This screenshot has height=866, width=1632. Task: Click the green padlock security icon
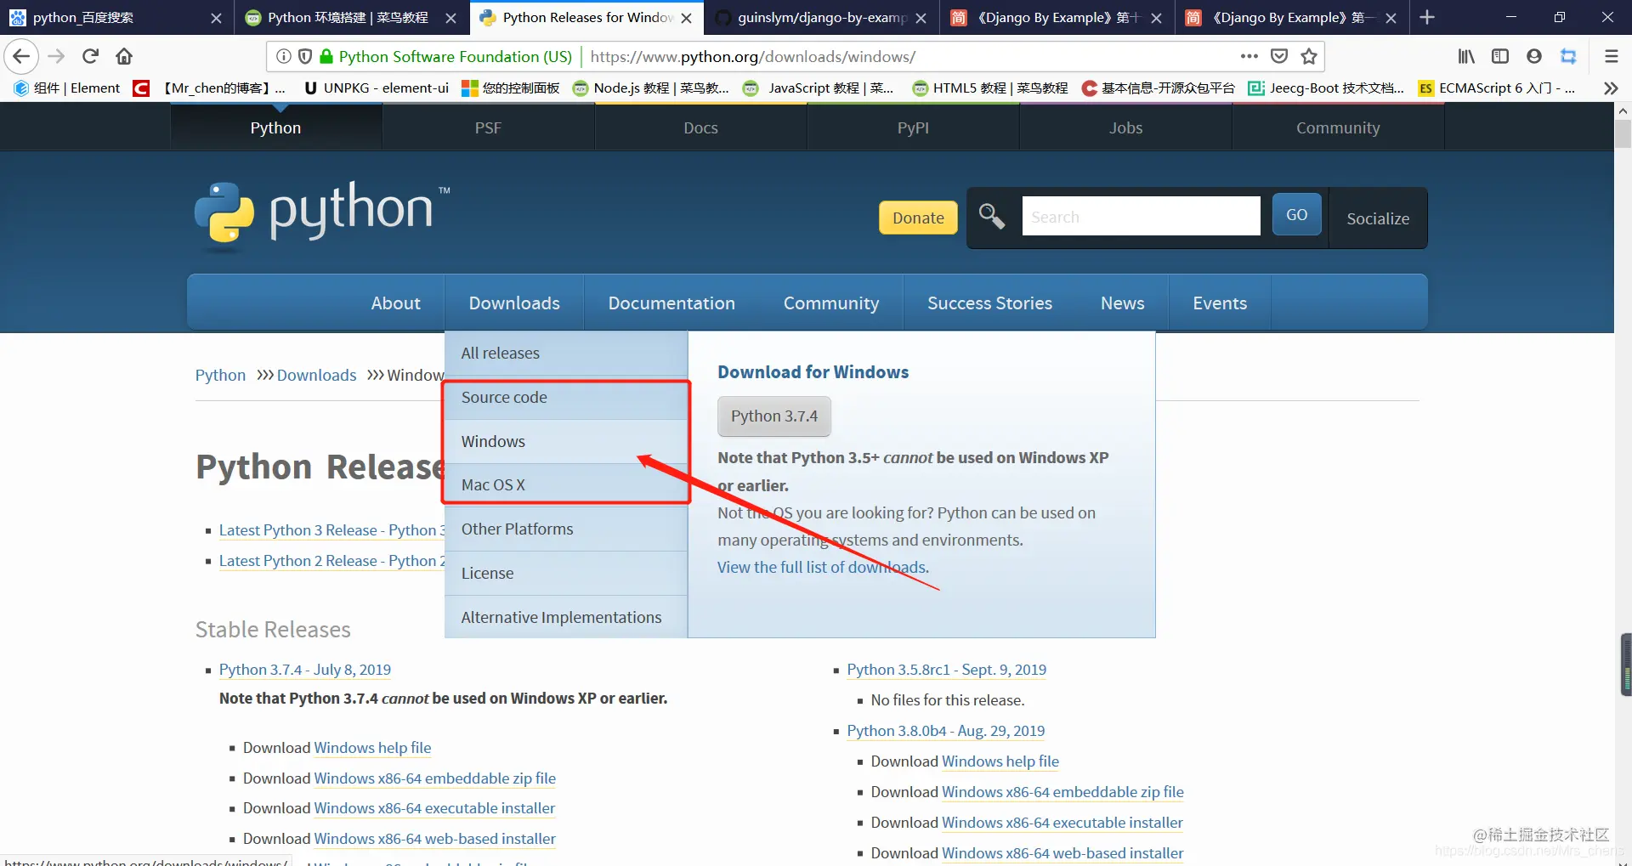[x=326, y=57]
